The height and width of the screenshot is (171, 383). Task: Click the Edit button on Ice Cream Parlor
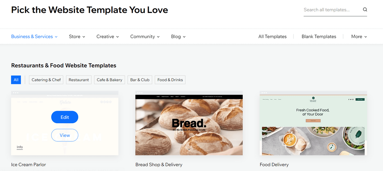(65, 117)
